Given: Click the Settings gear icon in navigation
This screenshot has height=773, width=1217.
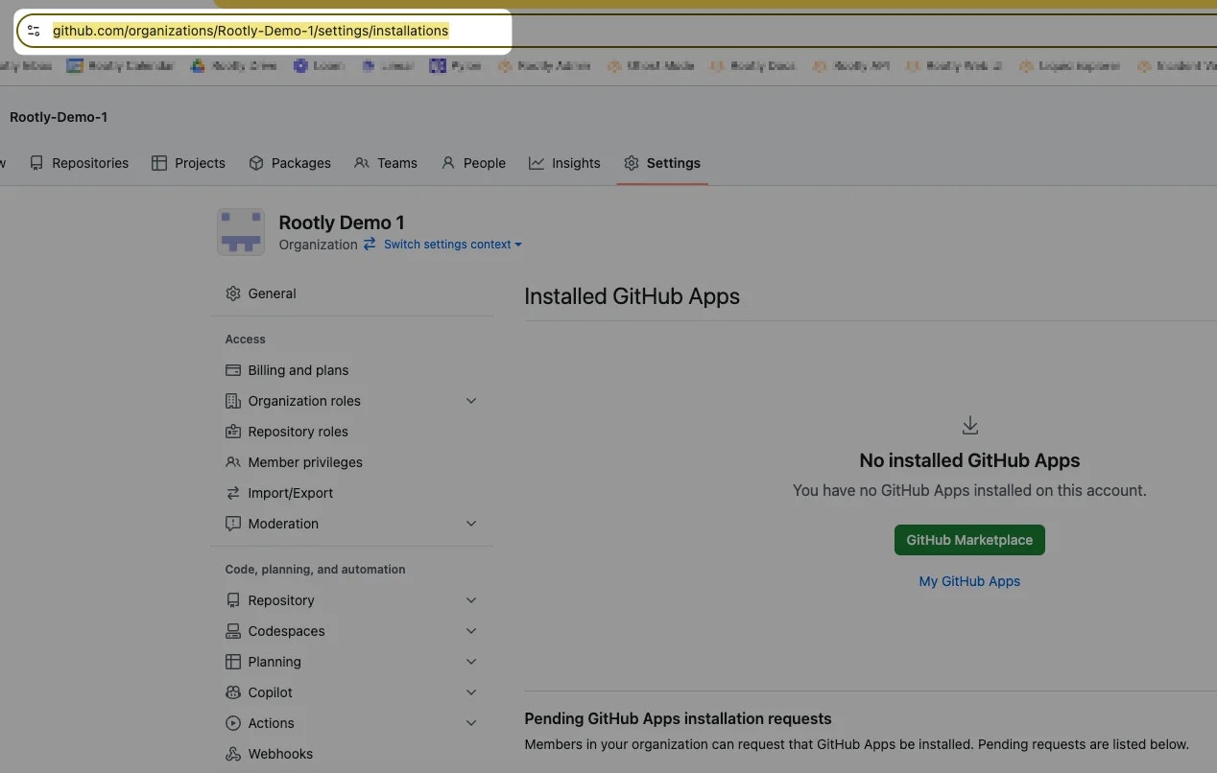Looking at the screenshot, I should coord(632,163).
